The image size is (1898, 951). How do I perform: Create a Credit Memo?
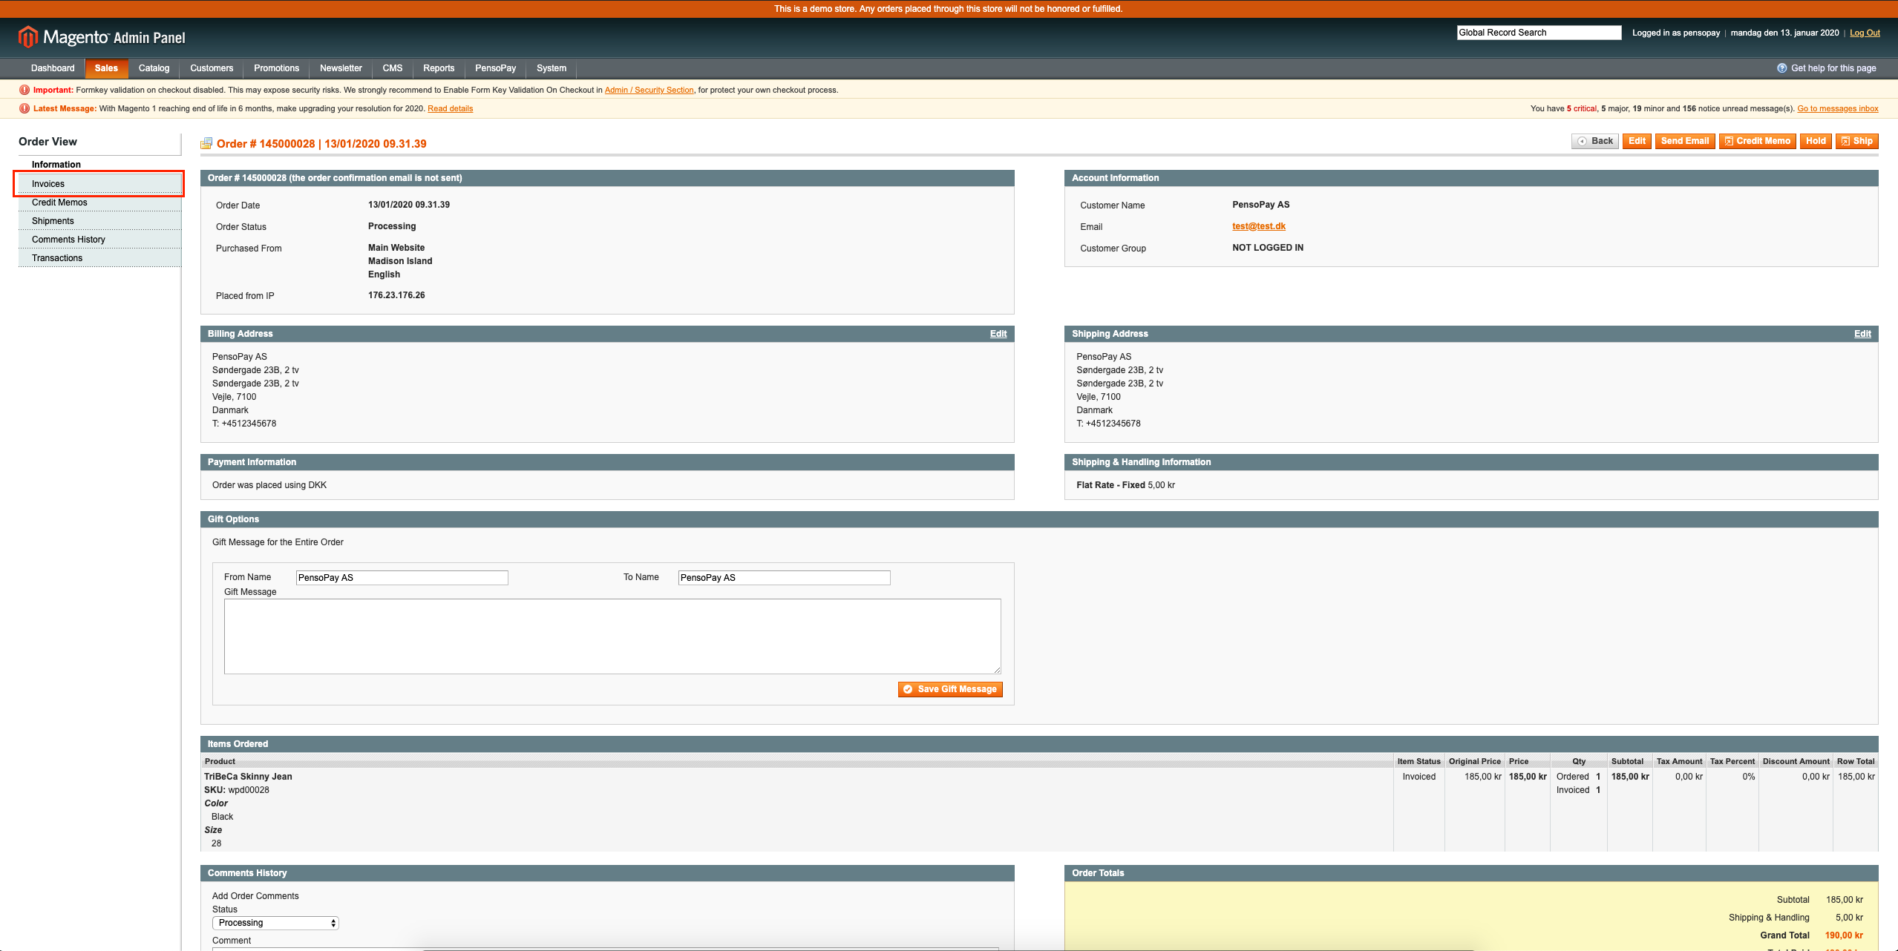point(1757,141)
